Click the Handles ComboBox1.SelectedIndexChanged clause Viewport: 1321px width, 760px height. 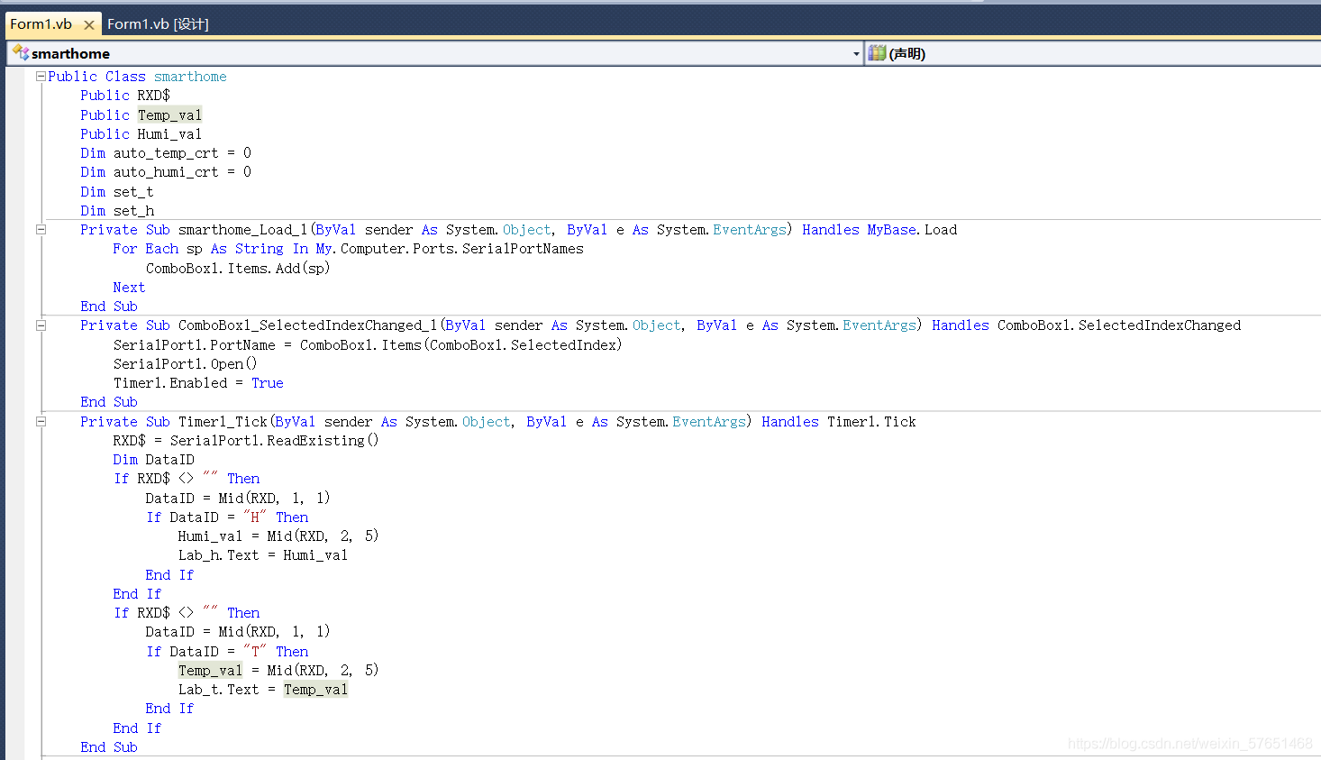pos(1087,325)
